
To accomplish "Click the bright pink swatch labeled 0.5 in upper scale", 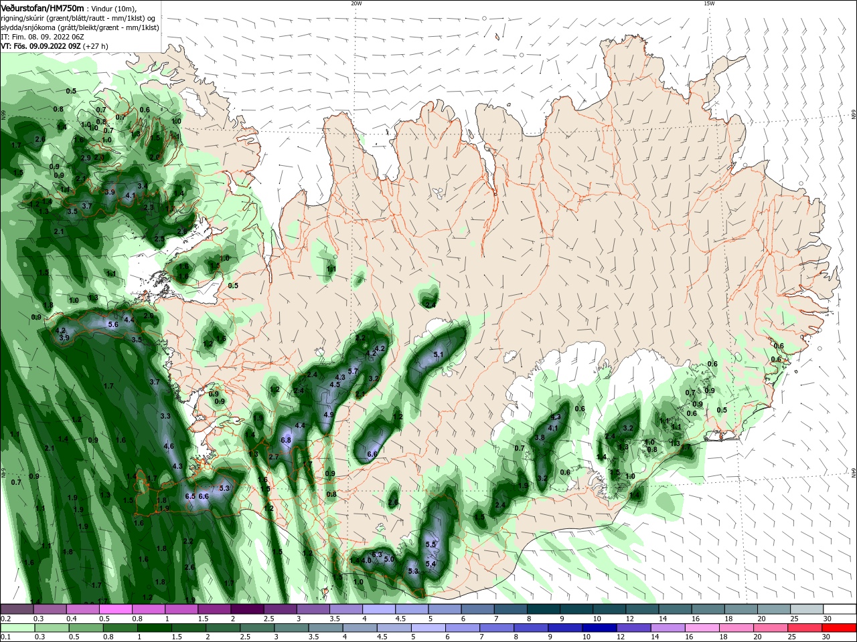I will coord(115,609).
